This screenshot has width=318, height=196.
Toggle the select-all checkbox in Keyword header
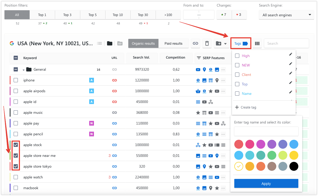point(16,58)
